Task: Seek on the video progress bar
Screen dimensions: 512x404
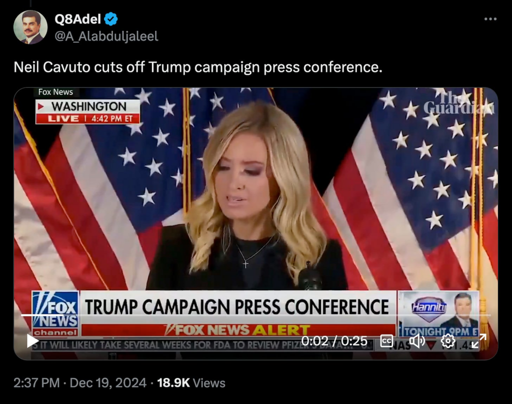Action: click(x=255, y=315)
